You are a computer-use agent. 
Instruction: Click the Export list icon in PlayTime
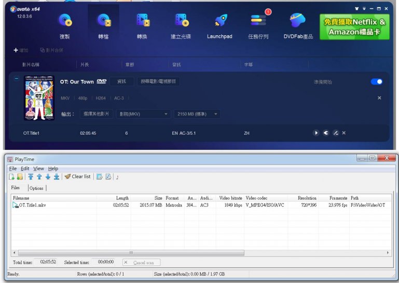[100, 176]
